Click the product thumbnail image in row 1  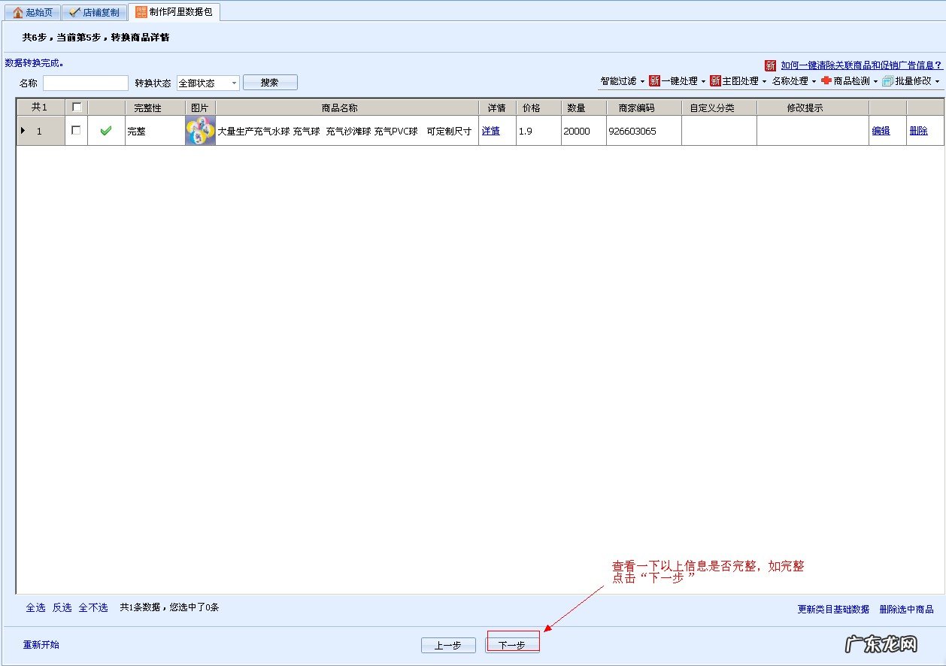tap(200, 131)
